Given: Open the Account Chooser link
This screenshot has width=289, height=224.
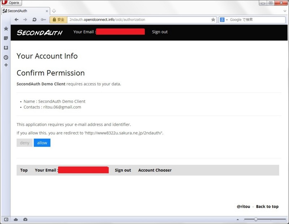Looking at the screenshot, I should (155, 170).
